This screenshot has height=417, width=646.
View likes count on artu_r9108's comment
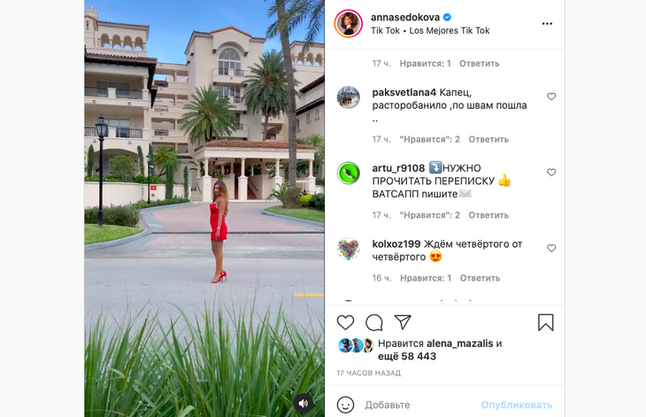point(430,215)
